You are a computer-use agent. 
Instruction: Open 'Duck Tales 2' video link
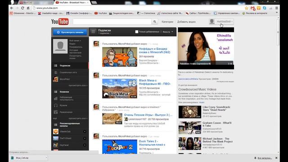click(152, 143)
